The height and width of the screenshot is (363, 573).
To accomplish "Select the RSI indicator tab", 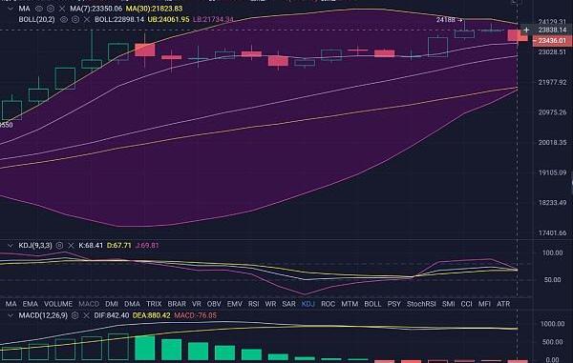I will click(254, 304).
